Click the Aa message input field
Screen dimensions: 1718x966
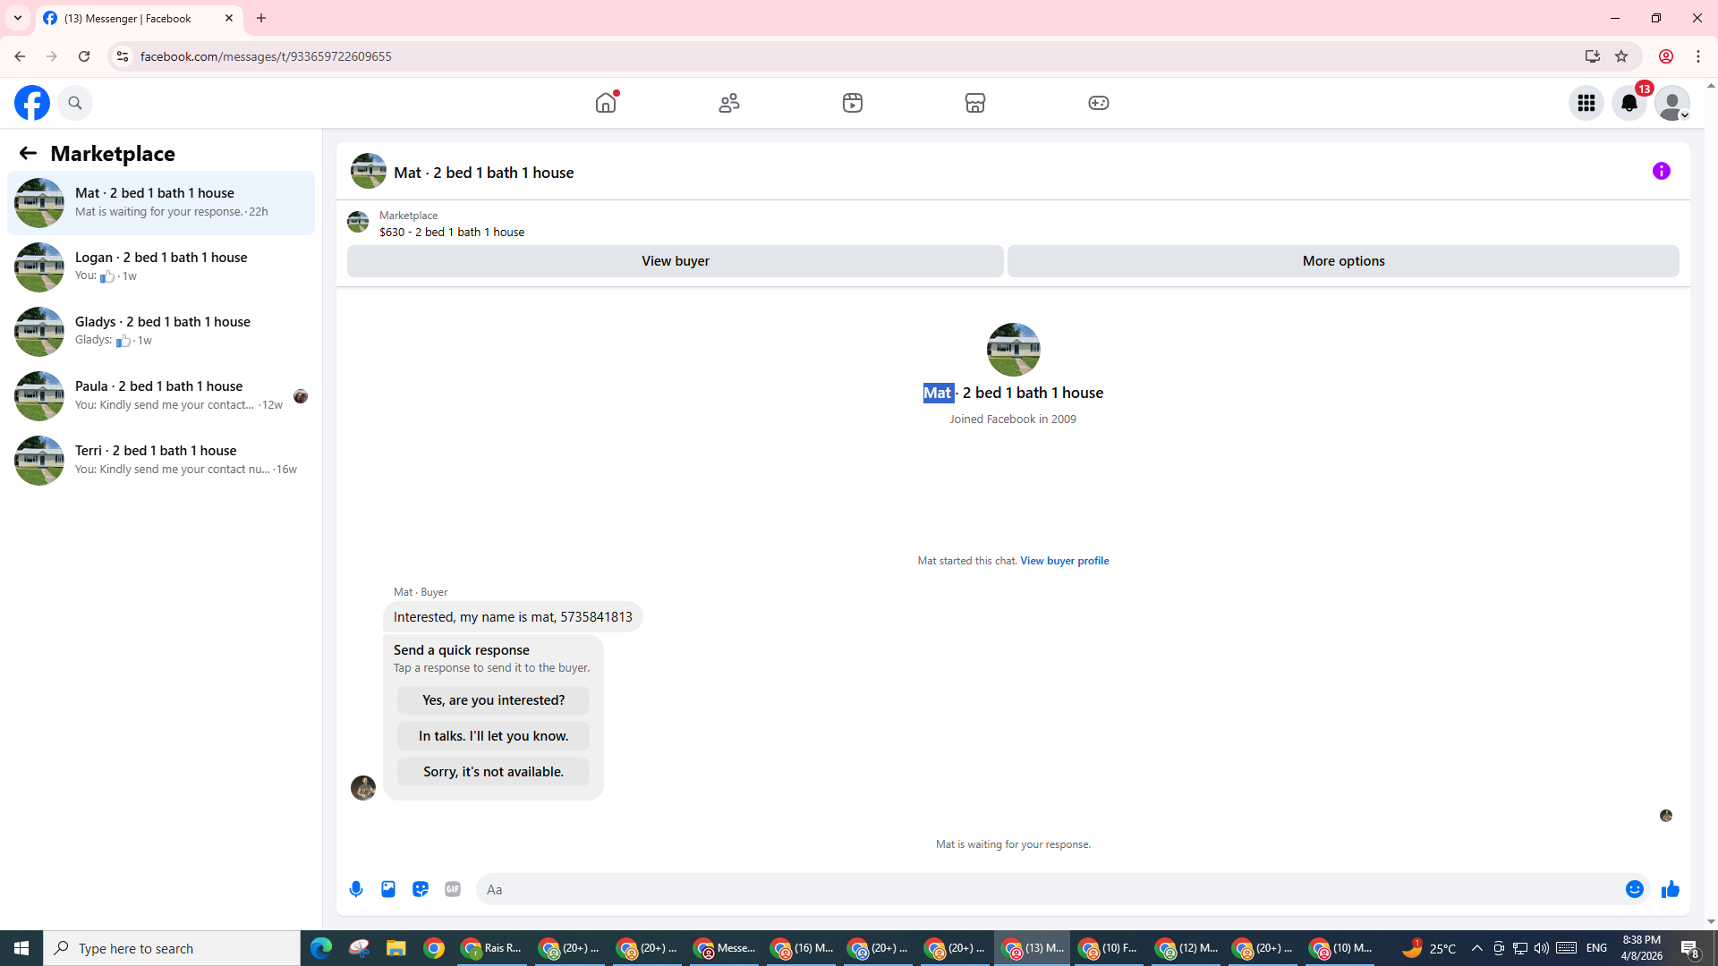pos(1047,889)
